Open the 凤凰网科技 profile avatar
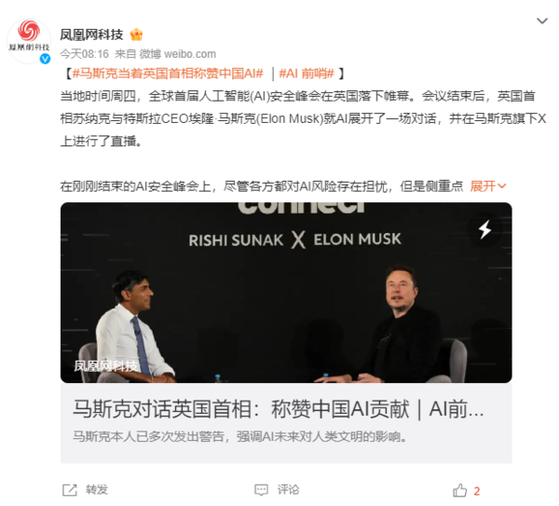Viewport: 559px width, 506px height. 29,41
